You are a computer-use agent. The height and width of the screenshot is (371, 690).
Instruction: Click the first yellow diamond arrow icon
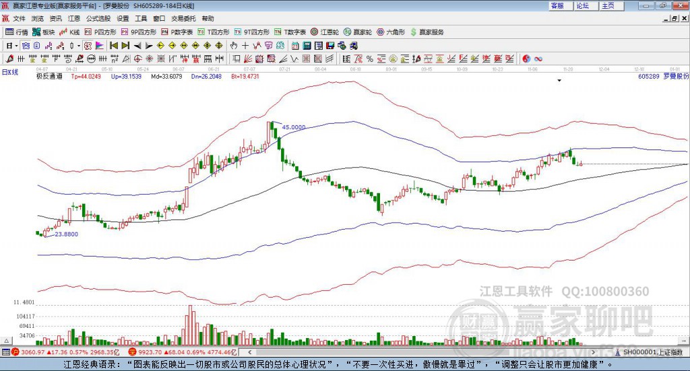(x=160, y=46)
